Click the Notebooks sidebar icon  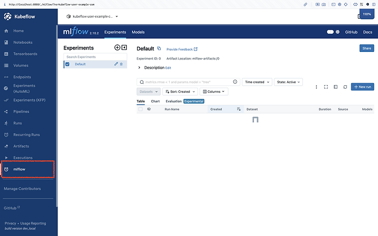click(6, 42)
